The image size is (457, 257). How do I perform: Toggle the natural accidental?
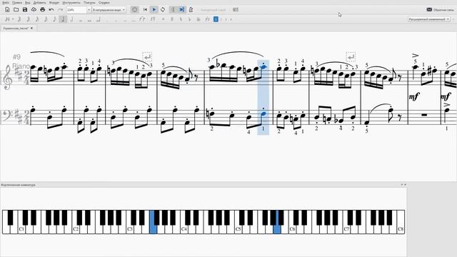click(x=181, y=19)
